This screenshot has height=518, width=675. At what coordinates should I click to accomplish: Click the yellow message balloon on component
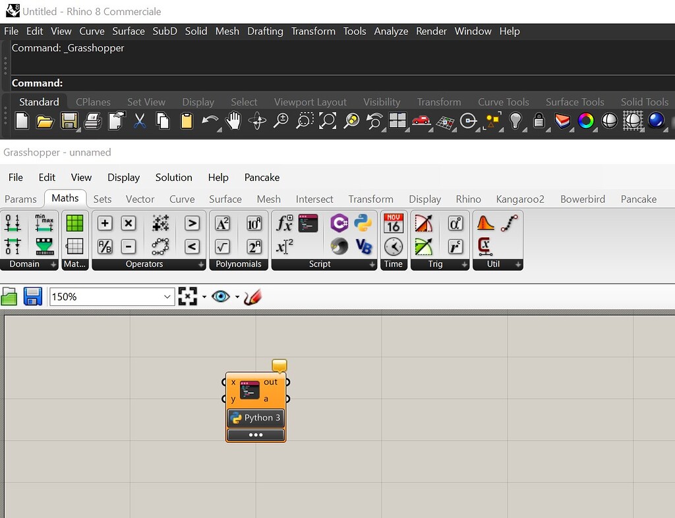pyautogui.click(x=279, y=366)
